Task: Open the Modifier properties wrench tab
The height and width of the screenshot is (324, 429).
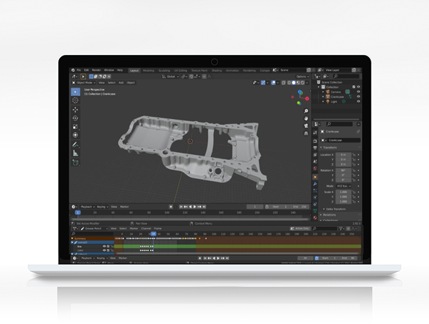Action: pyautogui.click(x=315, y=184)
